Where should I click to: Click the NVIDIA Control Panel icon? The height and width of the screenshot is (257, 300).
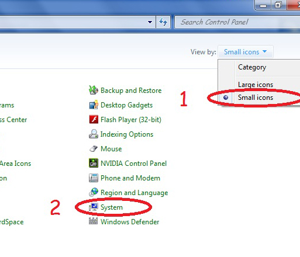[94, 163]
